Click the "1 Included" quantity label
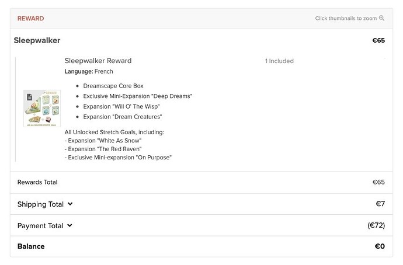403x265 pixels. (279, 61)
